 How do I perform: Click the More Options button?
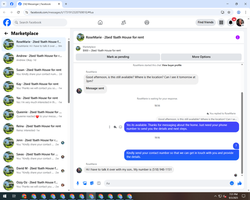point(201,57)
